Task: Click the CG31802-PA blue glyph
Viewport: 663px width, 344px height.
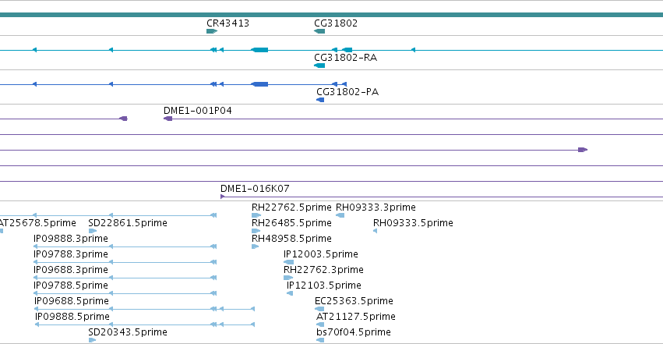Action: pyautogui.click(x=320, y=100)
